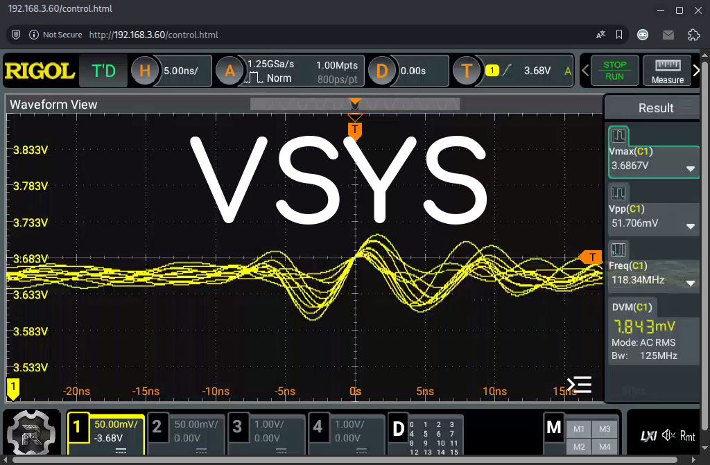Open the waveform view list menu icon
710x465 pixels.
580,385
